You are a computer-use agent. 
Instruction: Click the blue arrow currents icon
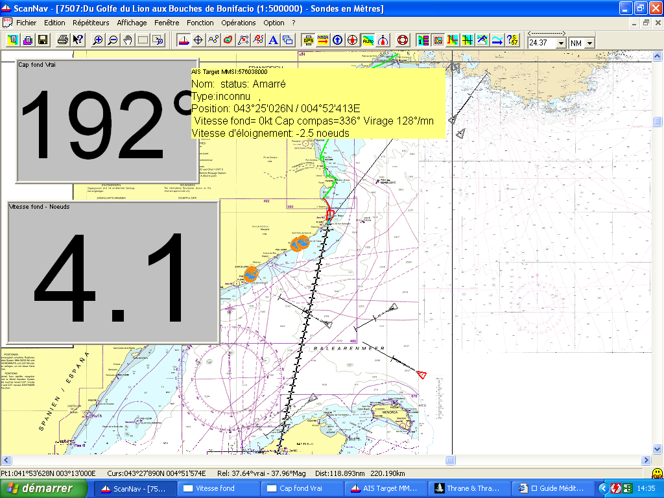[x=497, y=40]
